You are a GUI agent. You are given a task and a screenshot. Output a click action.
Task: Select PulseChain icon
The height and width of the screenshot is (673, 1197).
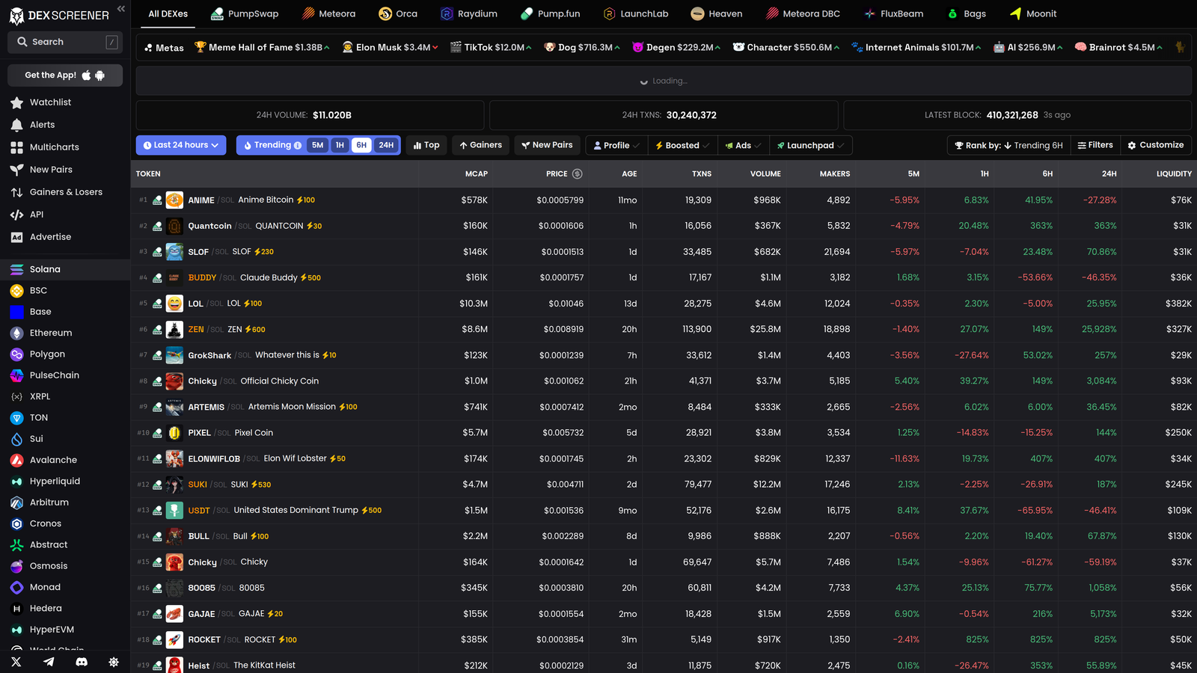click(16, 375)
